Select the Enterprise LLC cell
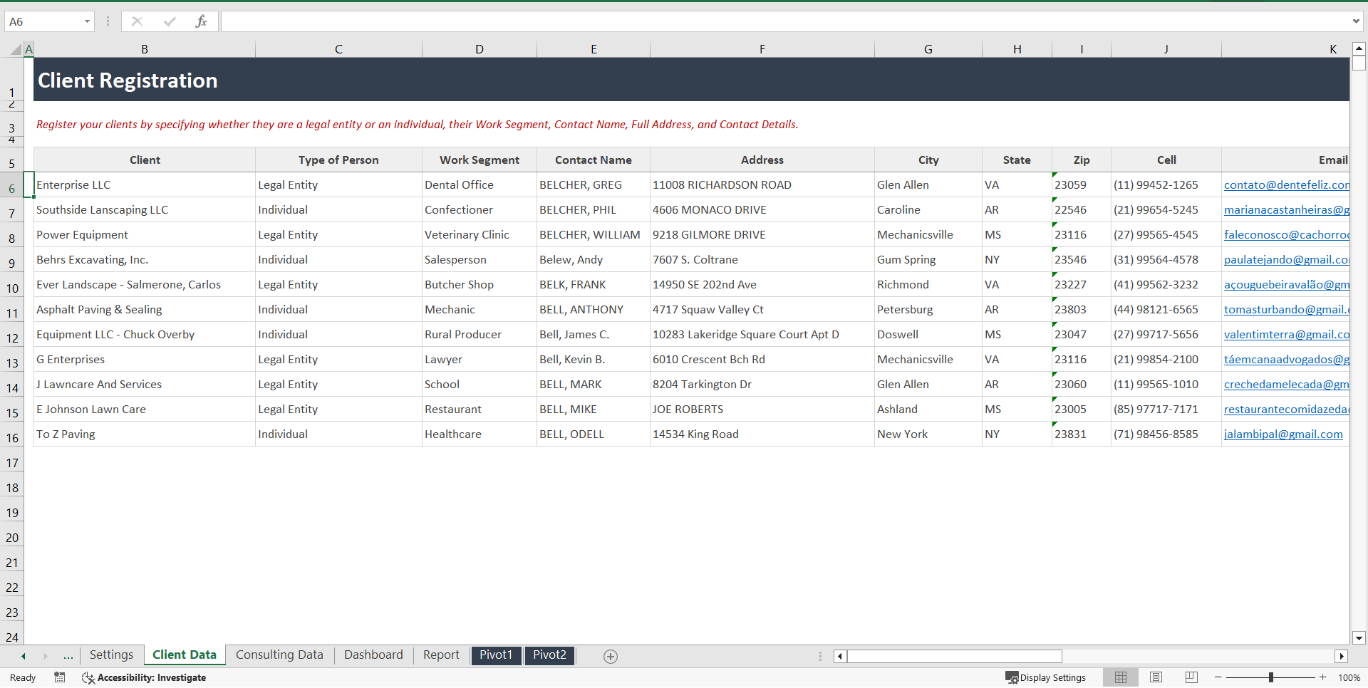Viewport: 1368px width, 688px height. point(145,185)
